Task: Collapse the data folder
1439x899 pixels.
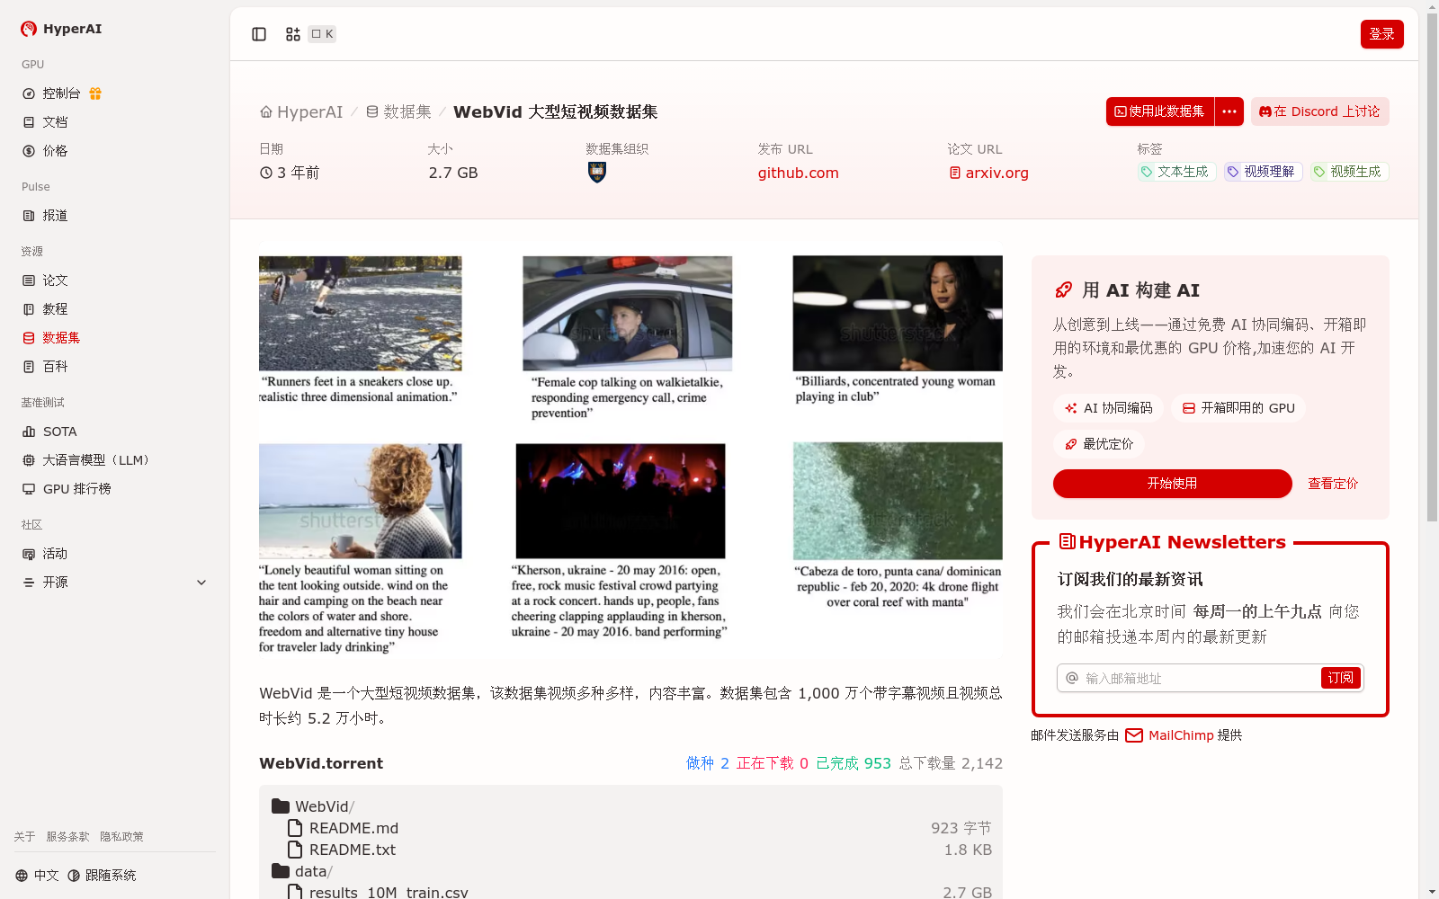Action: point(302,871)
